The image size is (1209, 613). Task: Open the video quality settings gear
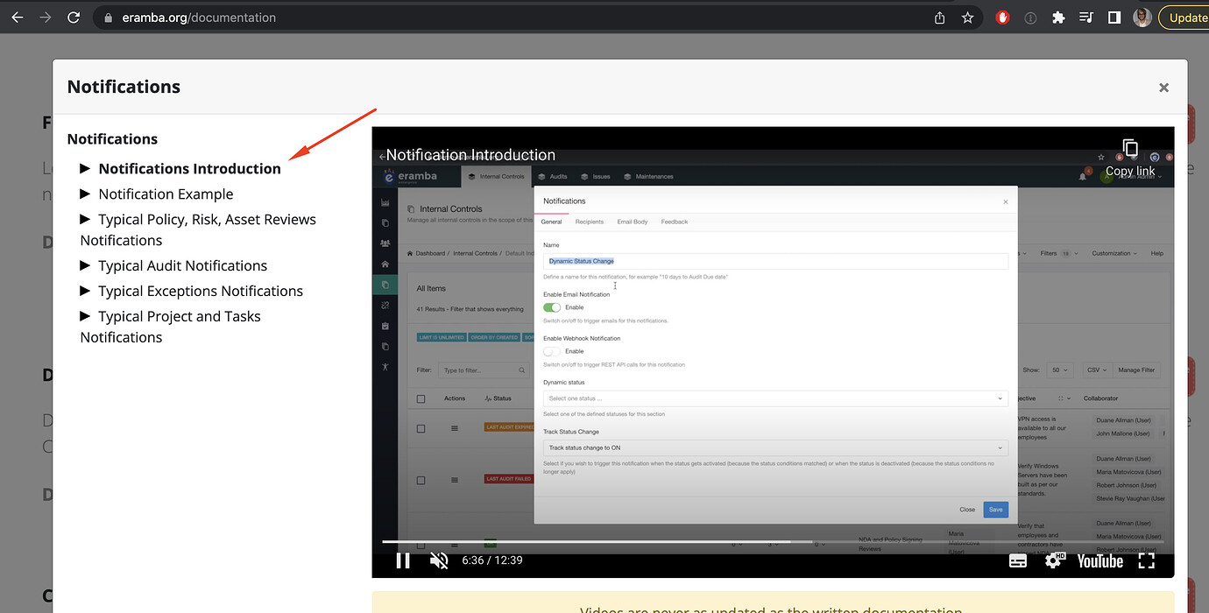[x=1054, y=560]
